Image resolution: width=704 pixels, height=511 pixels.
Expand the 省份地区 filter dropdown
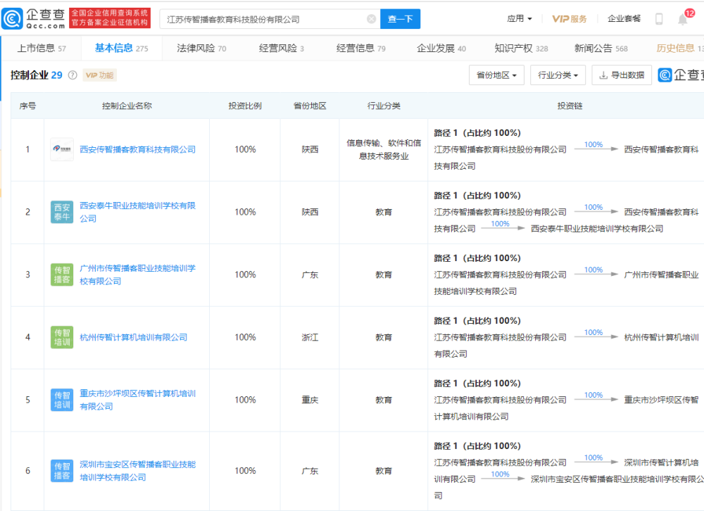(496, 75)
